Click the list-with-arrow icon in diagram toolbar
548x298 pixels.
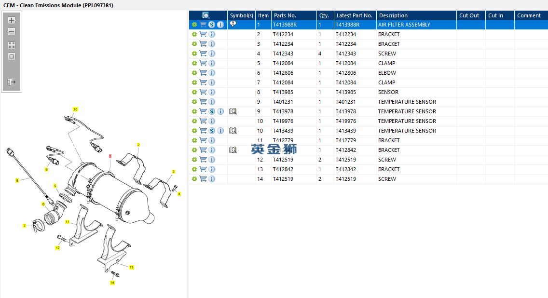12,82
